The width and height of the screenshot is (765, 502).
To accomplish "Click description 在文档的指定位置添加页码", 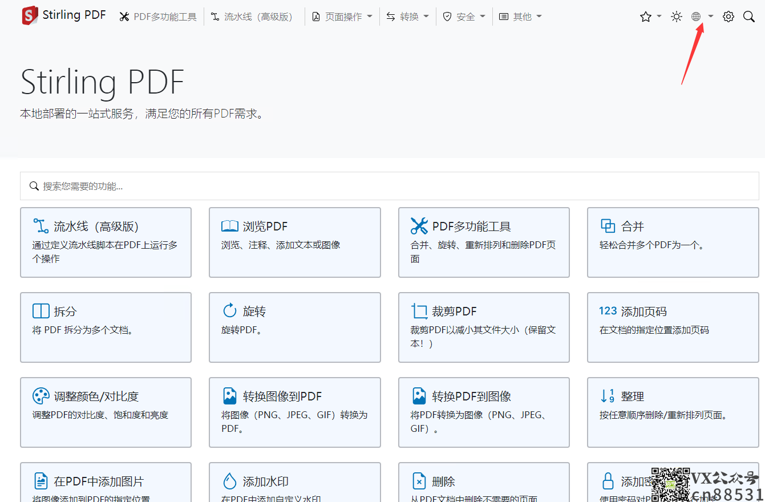I will pyautogui.click(x=654, y=330).
